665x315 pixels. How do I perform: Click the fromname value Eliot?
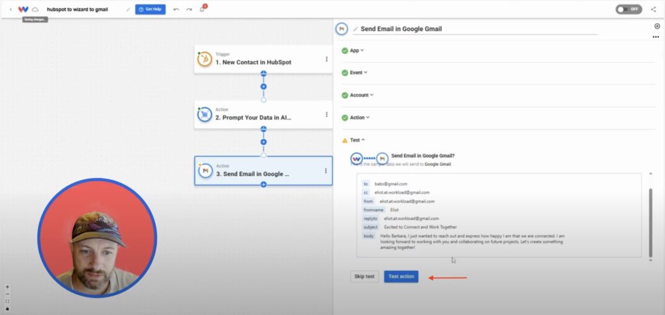coord(394,210)
